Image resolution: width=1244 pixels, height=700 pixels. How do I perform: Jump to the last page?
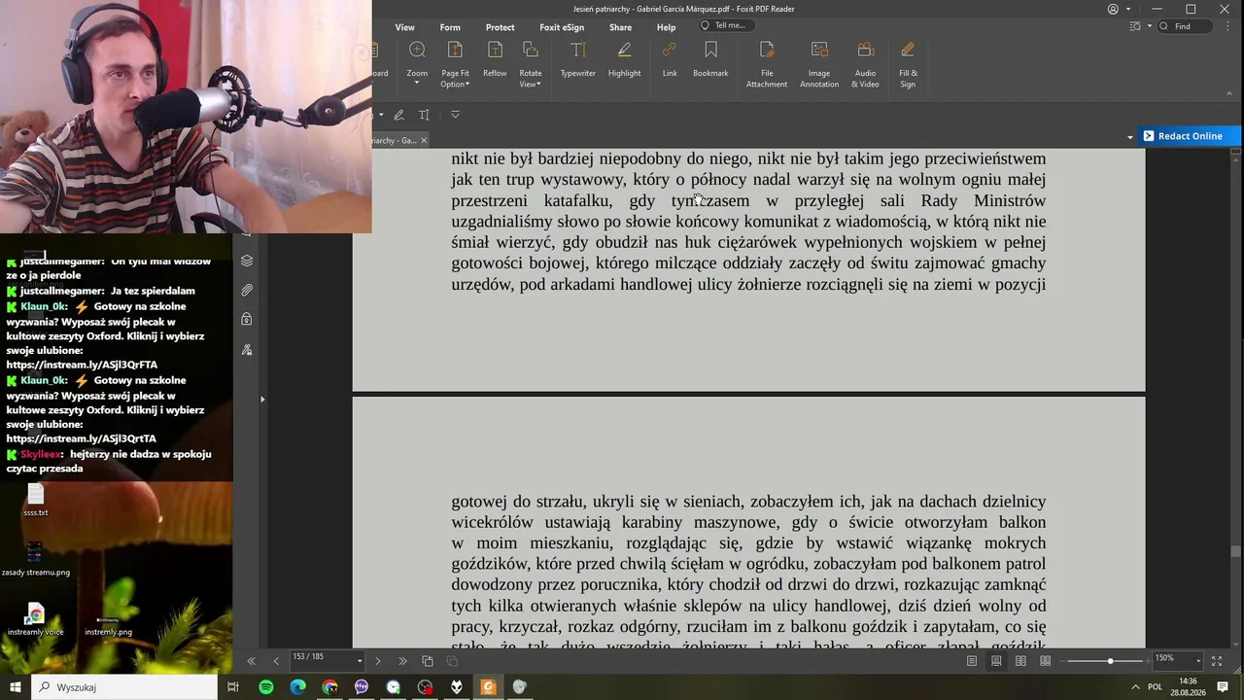click(402, 661)
